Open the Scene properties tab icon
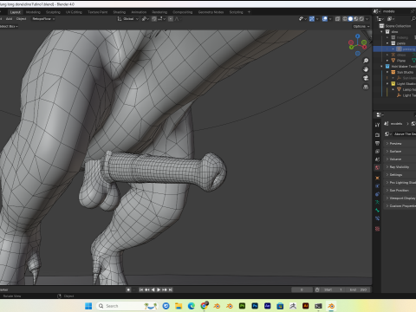 click(x=377, y=159)
